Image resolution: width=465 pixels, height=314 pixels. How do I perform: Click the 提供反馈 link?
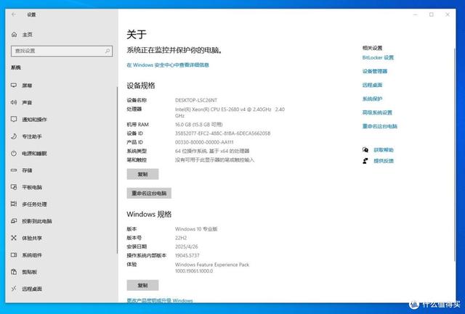pyautogui.click(x=384, y=161)
